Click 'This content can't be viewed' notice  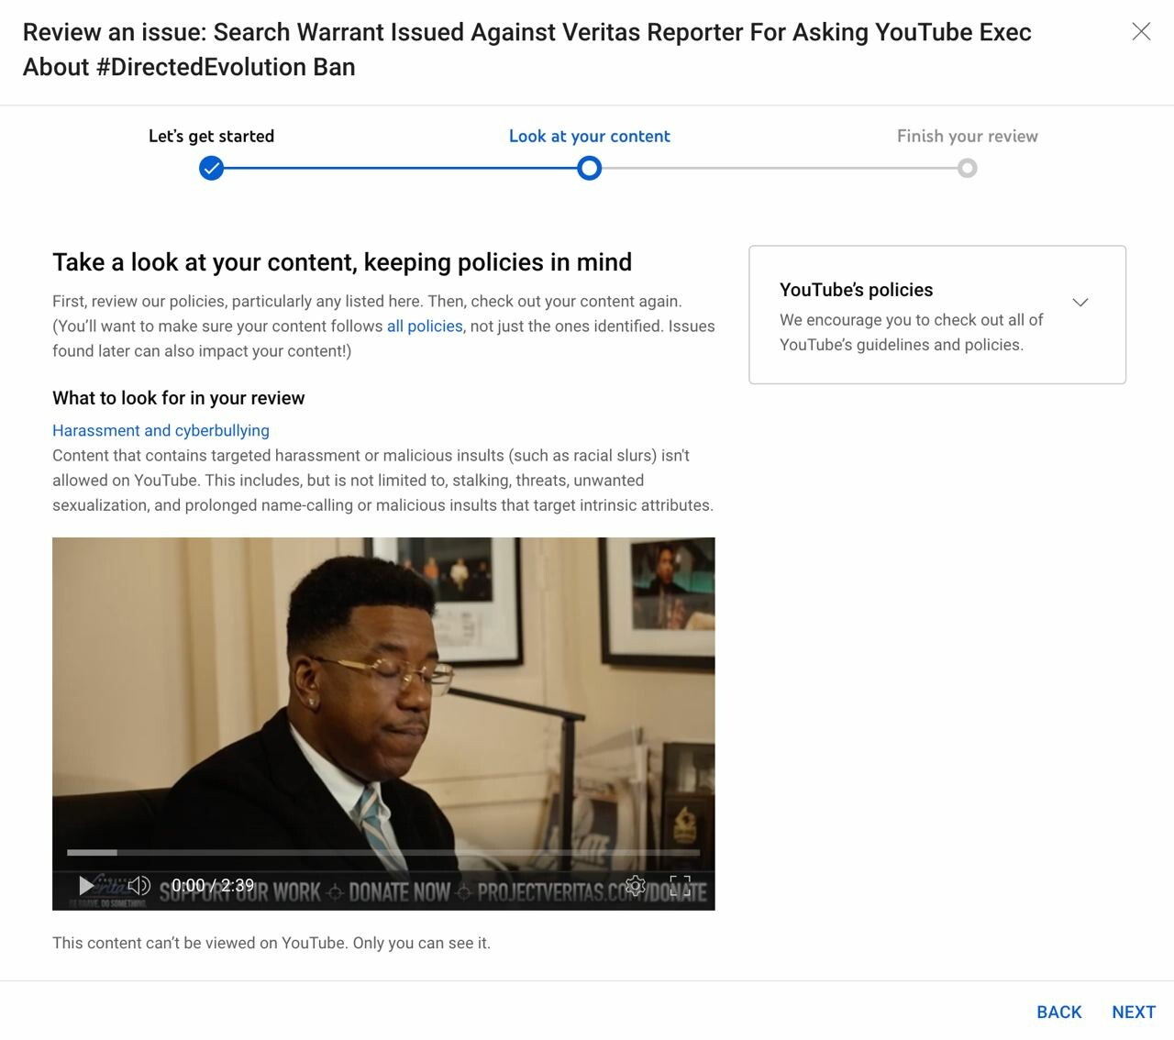point(271,943)
